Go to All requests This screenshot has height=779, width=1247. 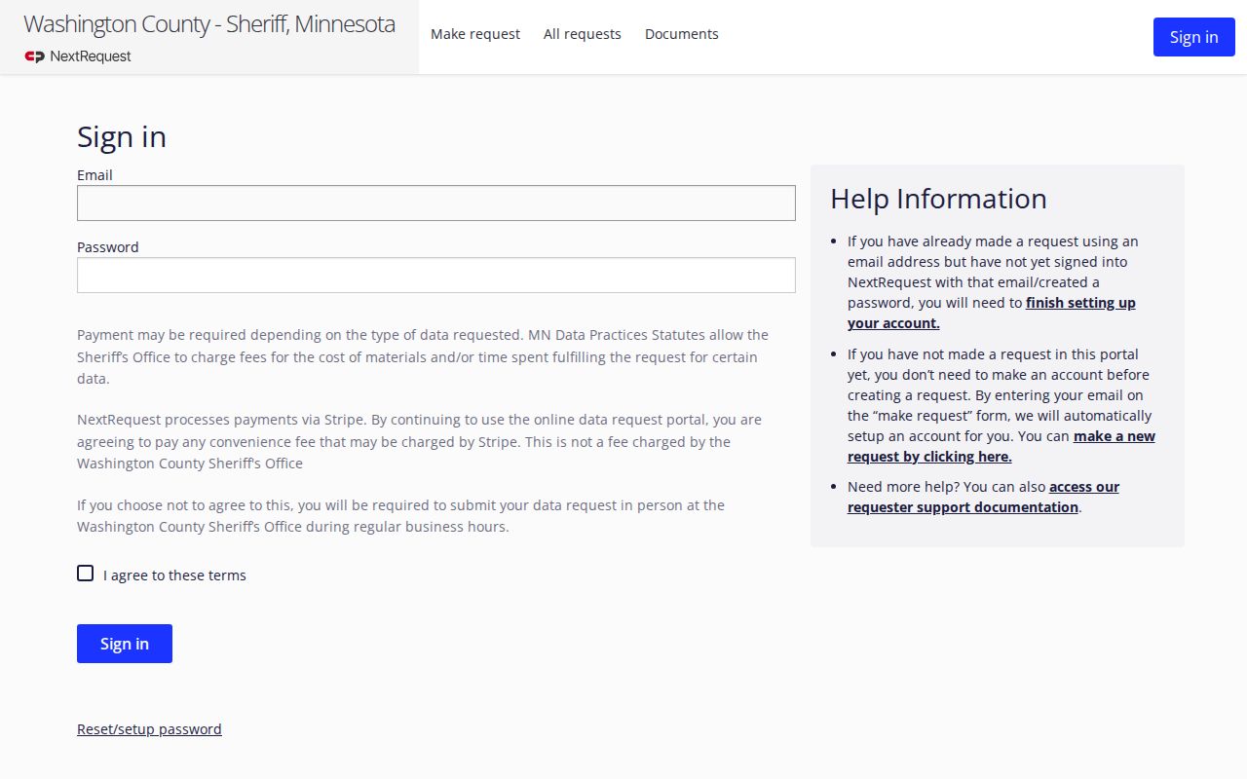tap(583, 34)
